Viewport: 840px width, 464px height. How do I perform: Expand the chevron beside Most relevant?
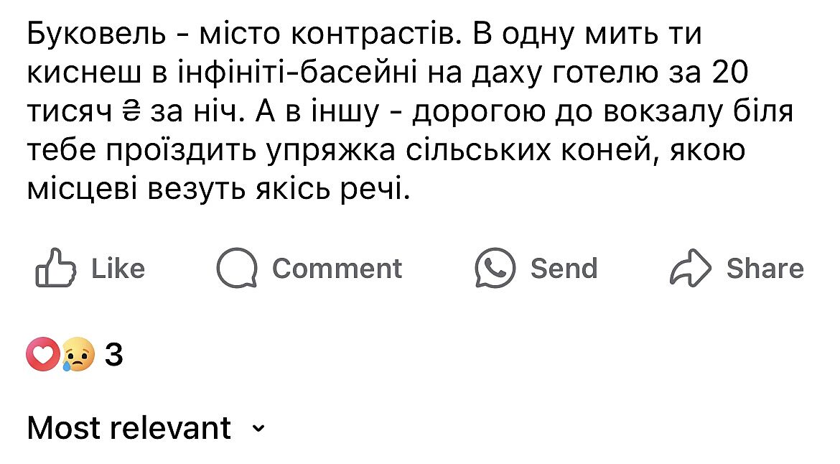tap(258, 429)
